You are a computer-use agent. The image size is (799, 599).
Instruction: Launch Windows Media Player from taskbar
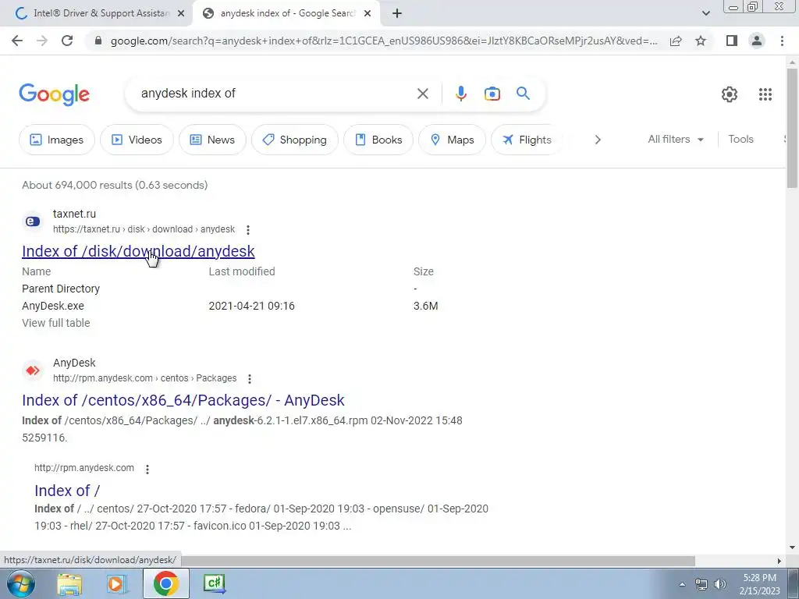pyautogui.click(x=117, y=583)
